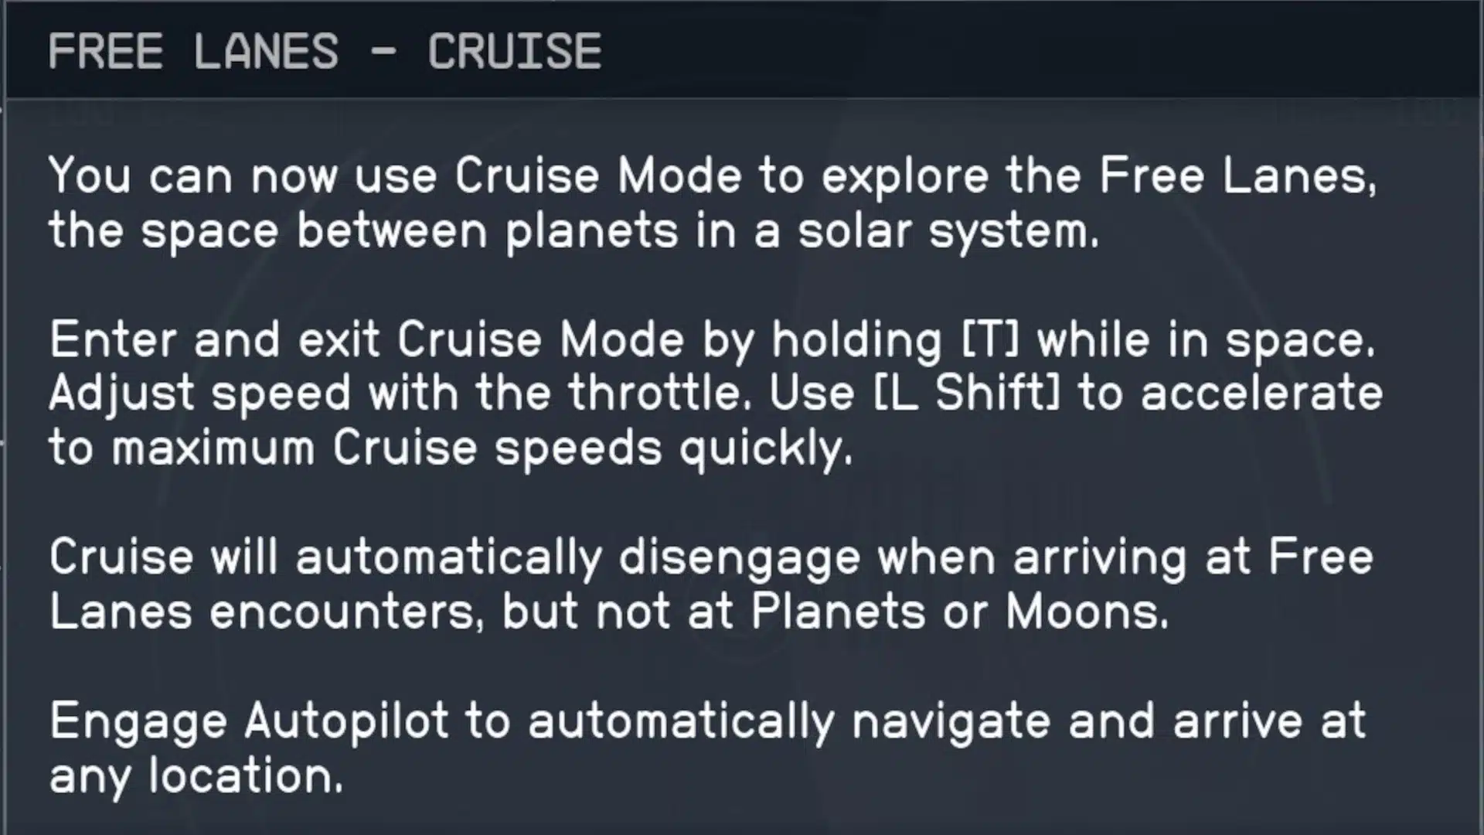The image size is (1484, 835).
Task: Click the word "Engage" starting the last paragraph
Action: point(138,721)
